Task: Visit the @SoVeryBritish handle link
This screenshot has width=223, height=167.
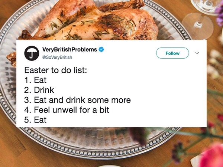Action: [x=57, y=58]
